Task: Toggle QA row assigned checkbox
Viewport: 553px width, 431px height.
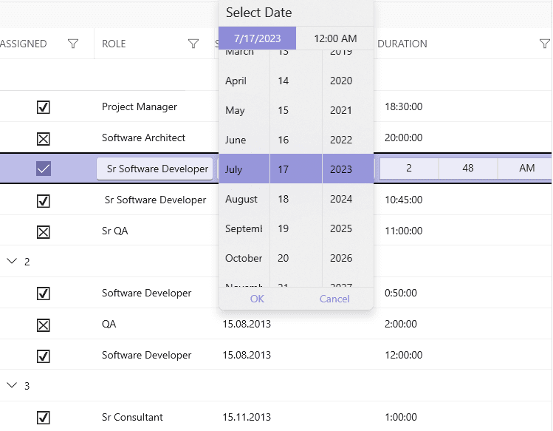Action: [44, 325]
